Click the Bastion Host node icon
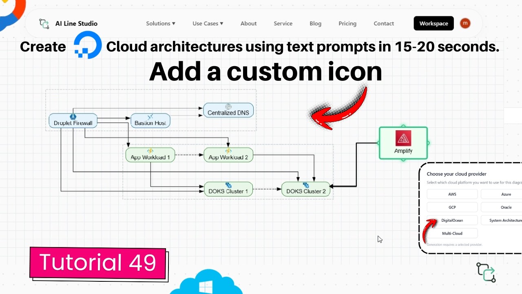Image resolution: width=522 pixels, height=294 pixels. (150, 117)
